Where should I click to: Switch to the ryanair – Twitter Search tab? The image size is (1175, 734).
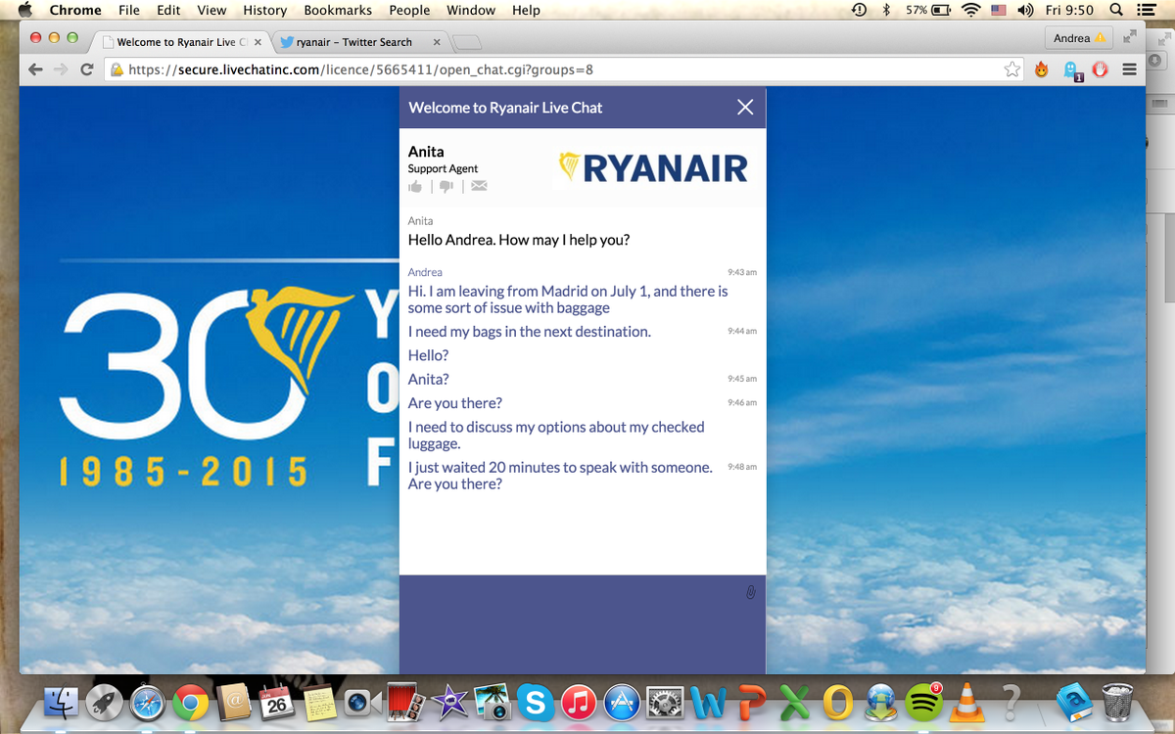point(354,42)
